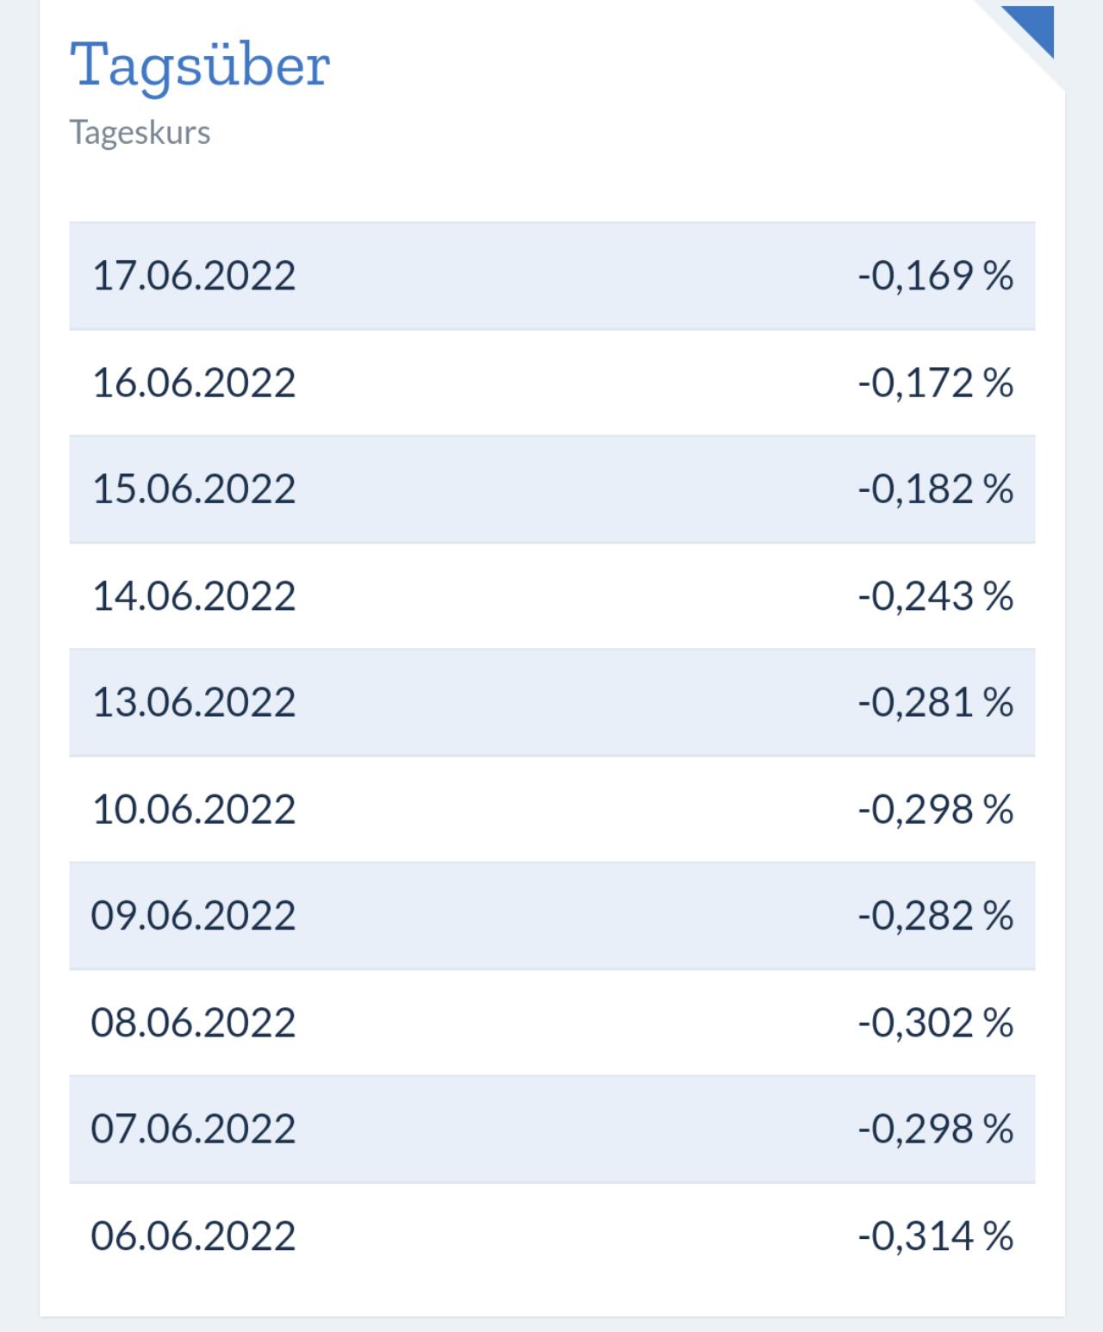Screen dimensions: 1103x1332
Task: Click the -0,281 % value
Action: (x=936, y=702)
